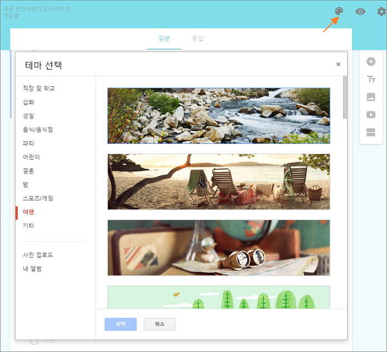Add a video using the play icon

[x=371, y=115]
